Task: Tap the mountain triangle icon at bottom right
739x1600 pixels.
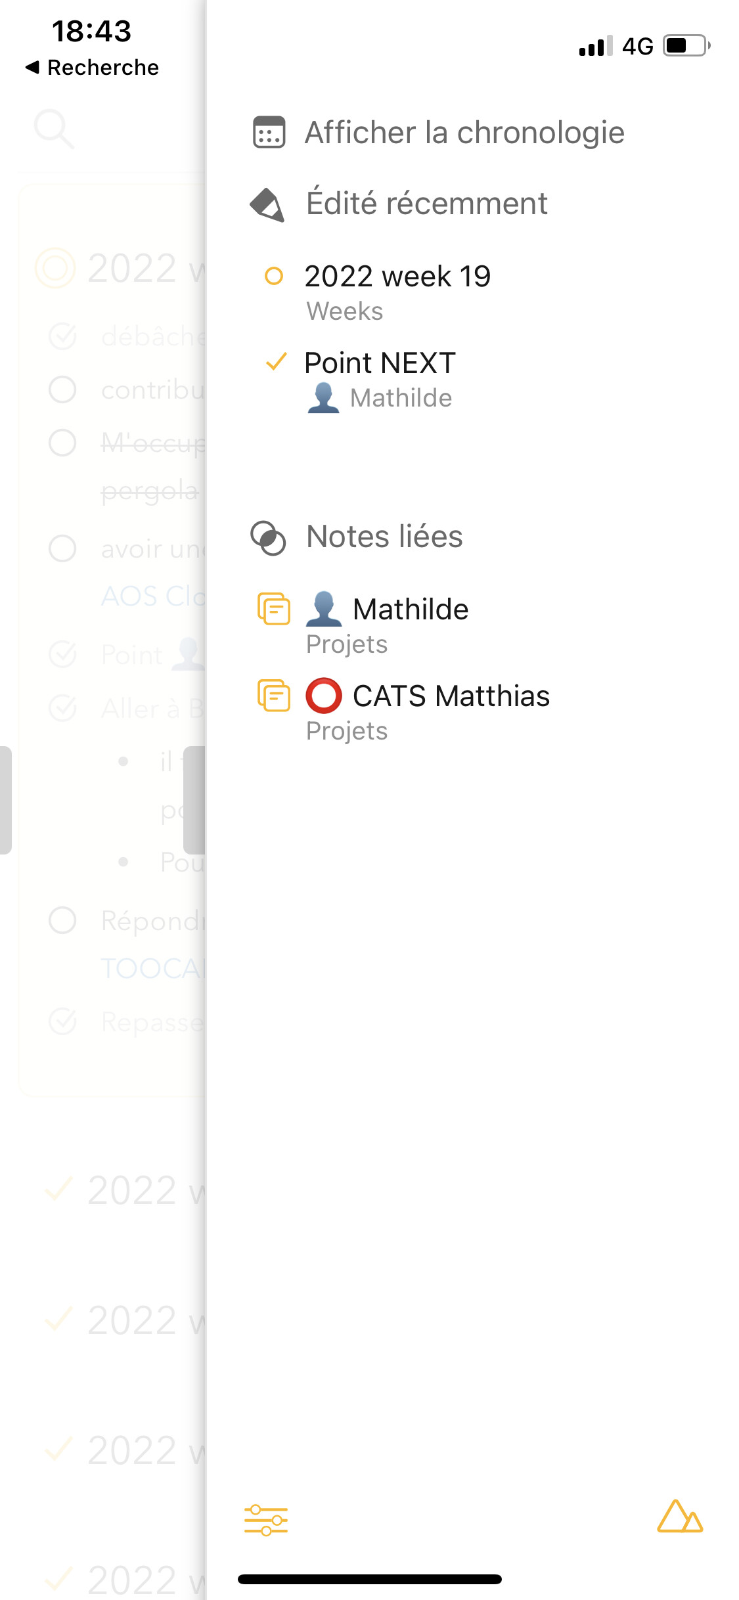Action: tap(680, 1517)
